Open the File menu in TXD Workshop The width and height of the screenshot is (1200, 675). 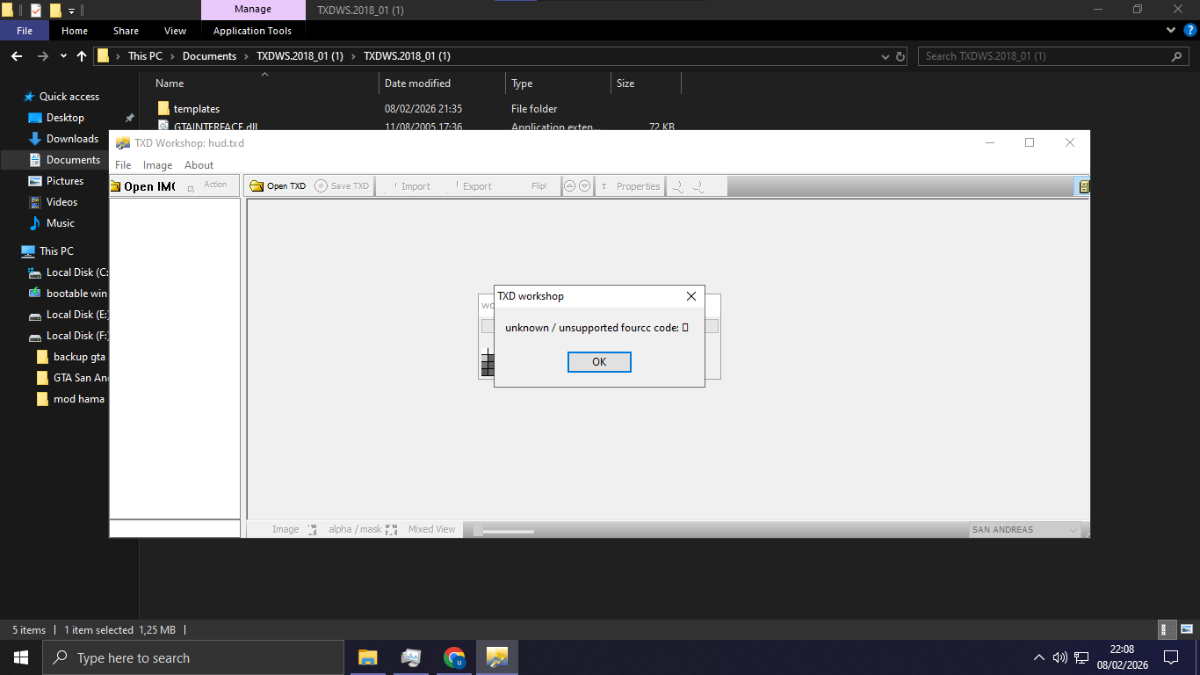tap(123, 165)
